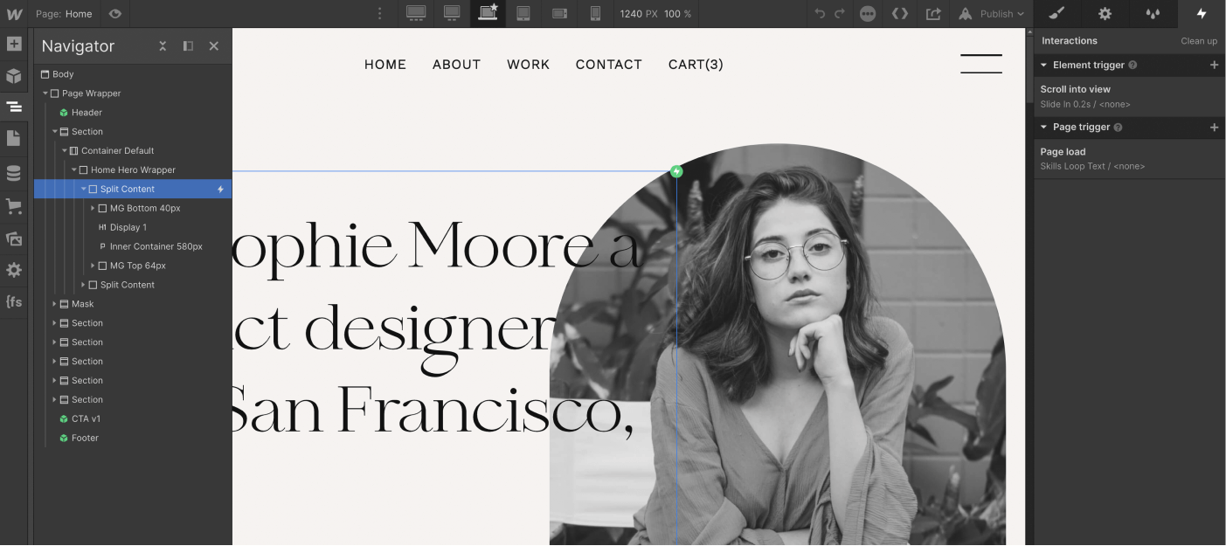Toggle preview mode with the eye icon
Screen dimensions: 1226x546
(114, 13)
